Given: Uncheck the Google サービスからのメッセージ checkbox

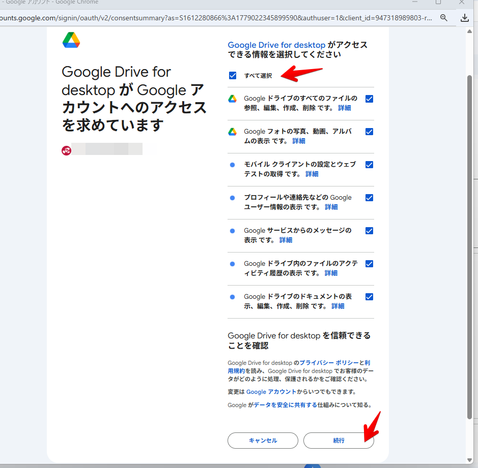Looking at the screenshot, I should pyautogui.click(x=369, y=231).
